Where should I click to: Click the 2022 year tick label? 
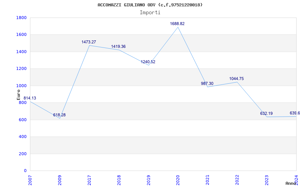point(237,180)
